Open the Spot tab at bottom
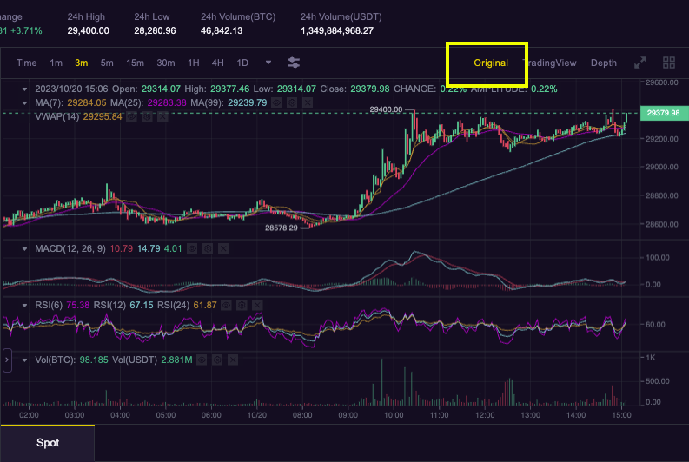 [48, 443]
